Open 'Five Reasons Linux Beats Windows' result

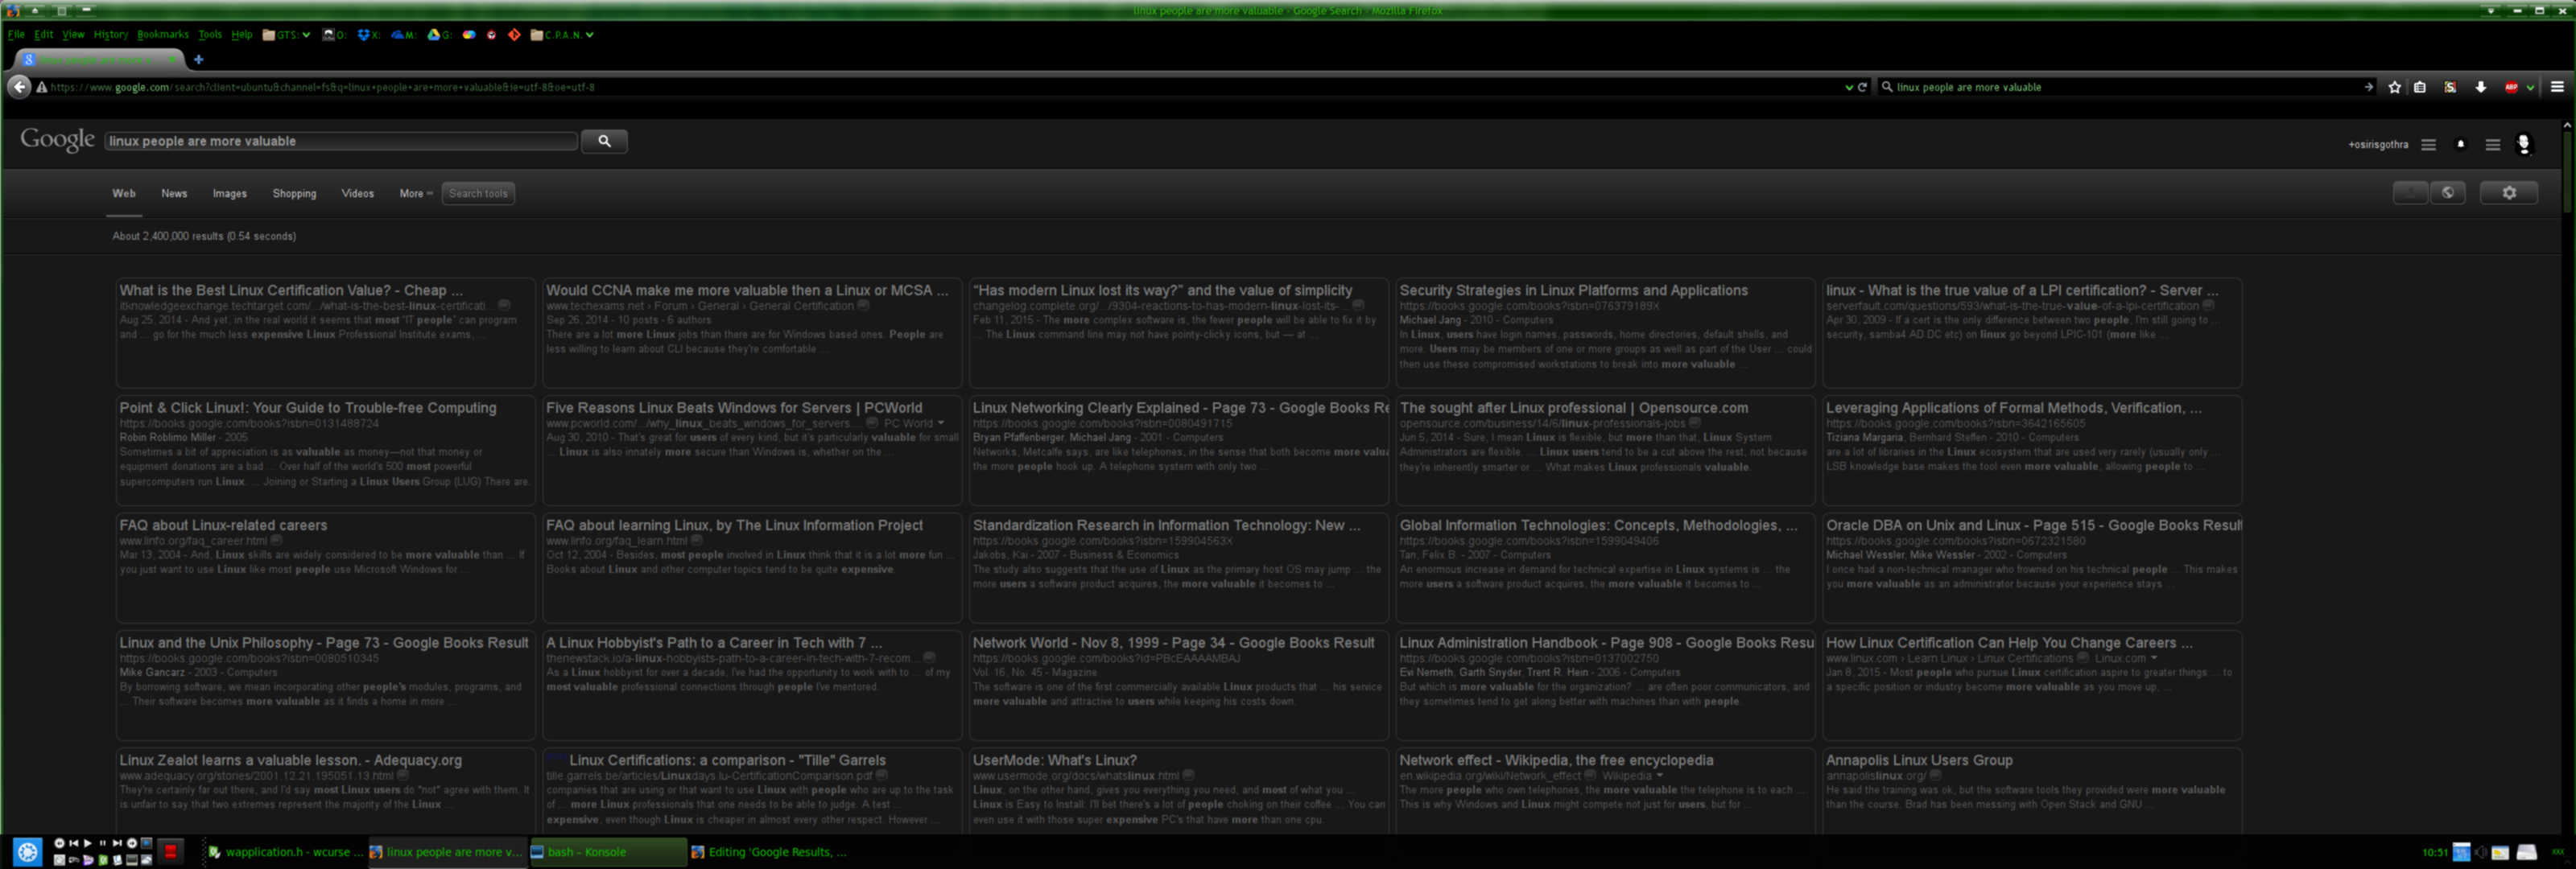pyautogui.click(x=734, y=408)
